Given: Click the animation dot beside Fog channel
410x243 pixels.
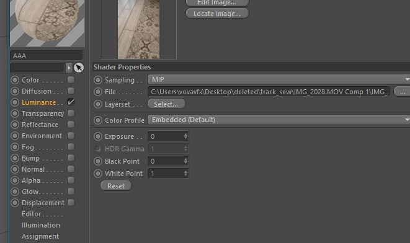Looking at the screenshot, I should pyautogui.click(x=15, y=147).
